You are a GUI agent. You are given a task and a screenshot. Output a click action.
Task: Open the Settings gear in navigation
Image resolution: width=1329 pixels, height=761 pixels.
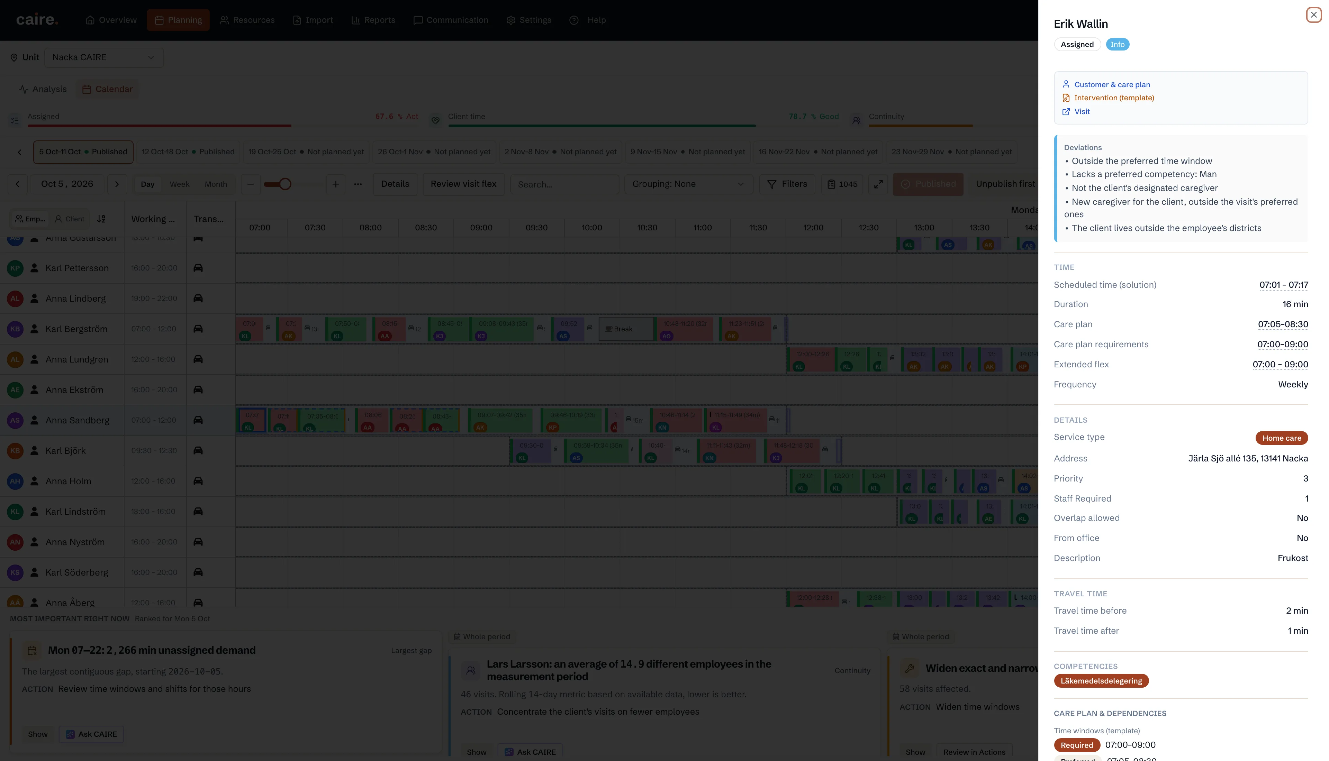click(x=510, y=20)
